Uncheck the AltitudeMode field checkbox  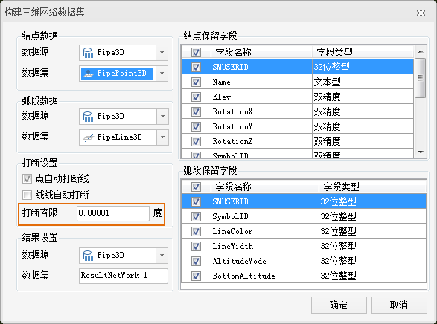196,261
